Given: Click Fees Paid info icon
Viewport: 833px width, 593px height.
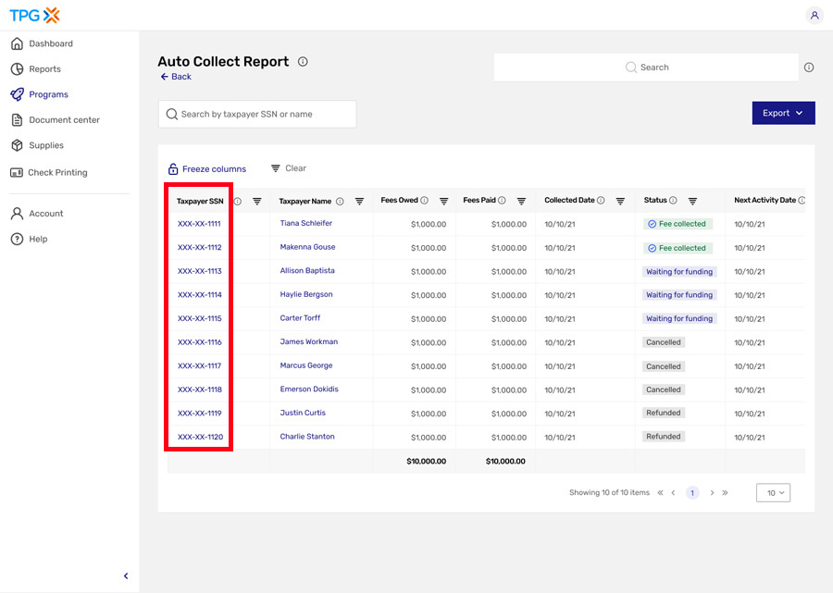Looking at the screenshot, I should pyautogui.click(x=502, y=200).
